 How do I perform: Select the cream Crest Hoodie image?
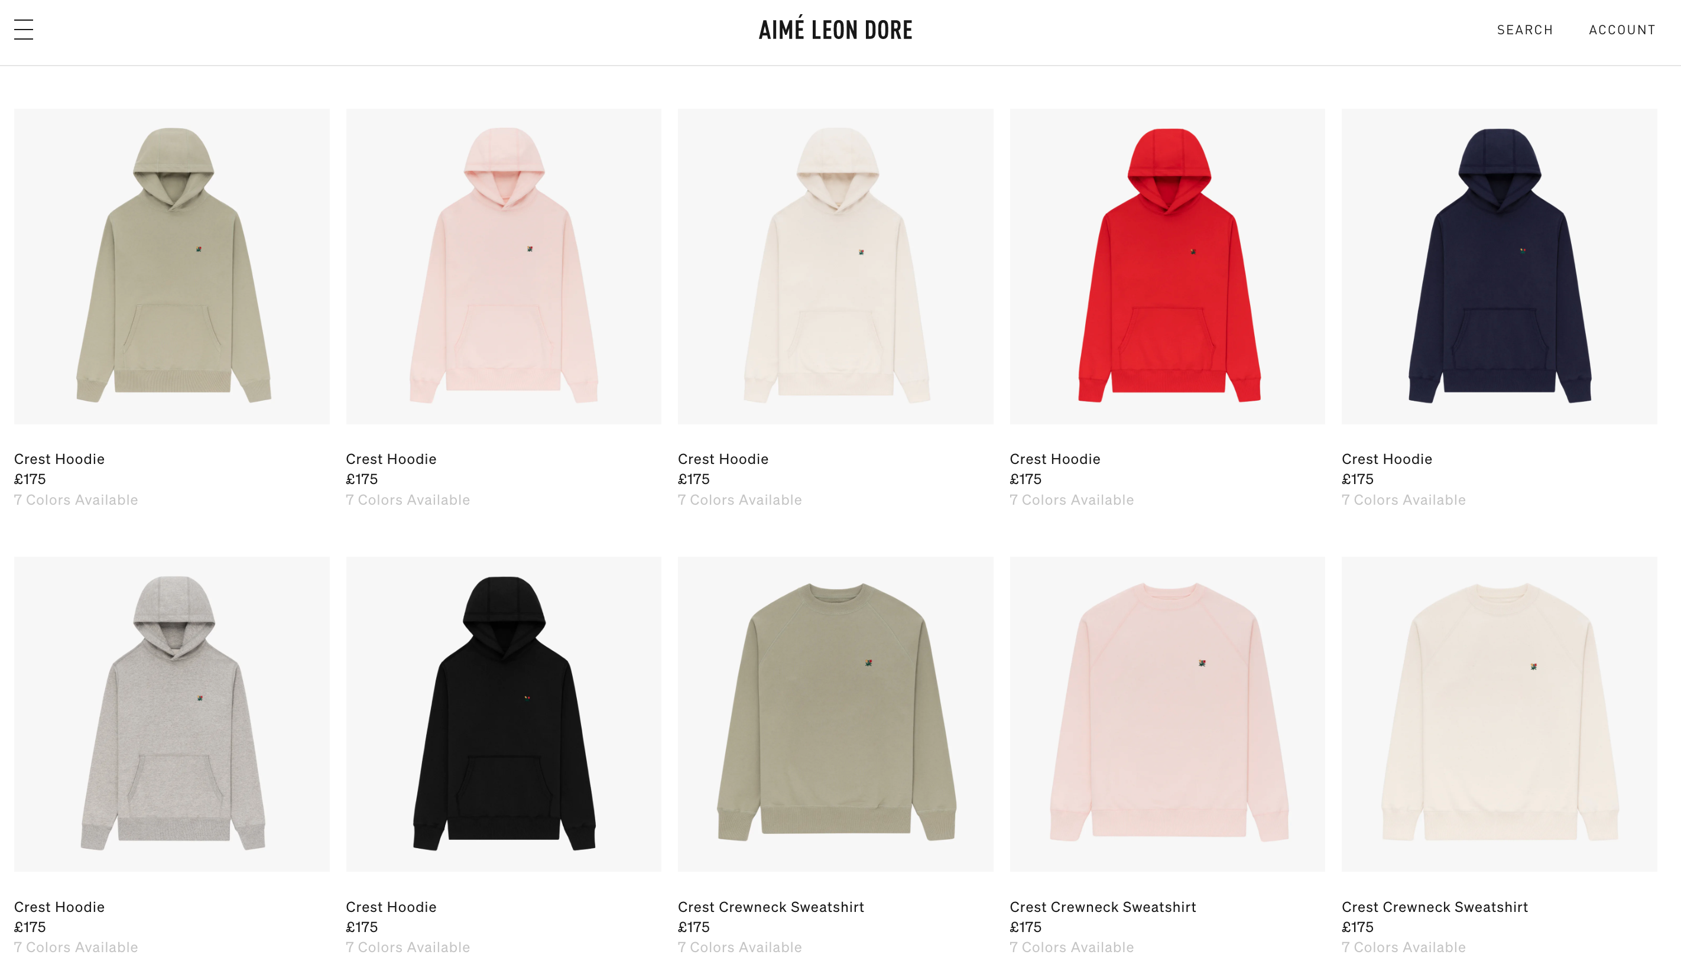tap(836, 266)
